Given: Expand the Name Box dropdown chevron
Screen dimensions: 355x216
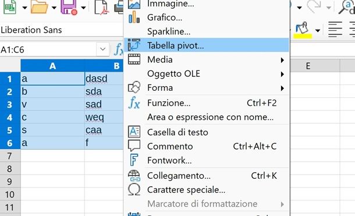Looking at the screenshot, I should (x=103, y=49).
